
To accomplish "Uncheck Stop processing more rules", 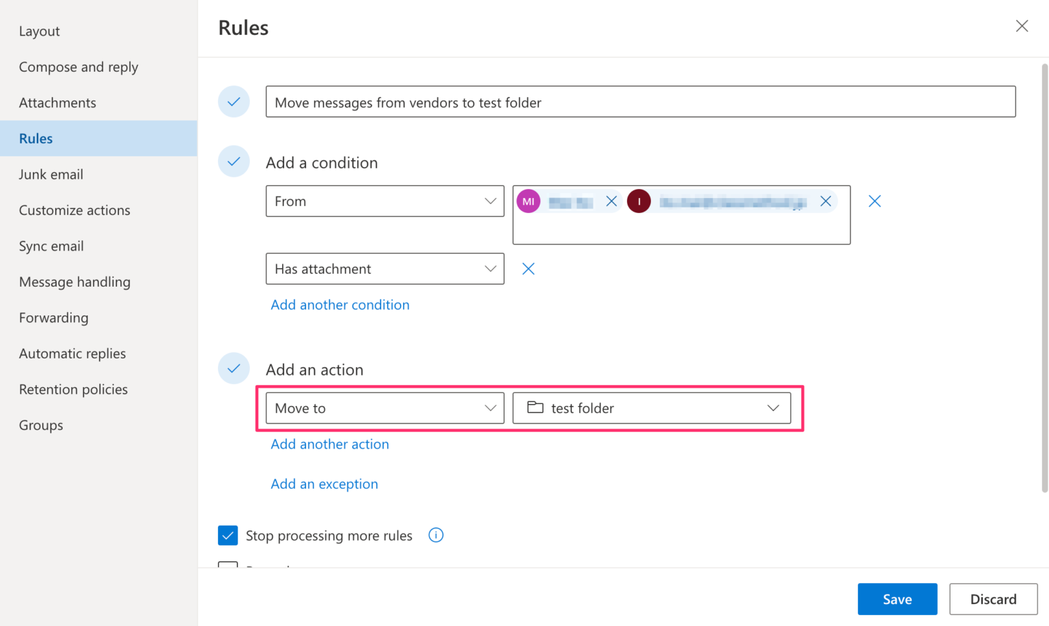I will 228,535.
